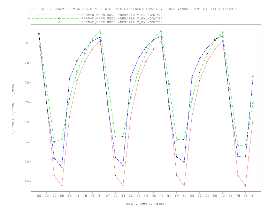This screenshot has height=213, width=276.
Task: Click the green dashed legend line sample
Action: pyautogui.click(x=54, y=18)
